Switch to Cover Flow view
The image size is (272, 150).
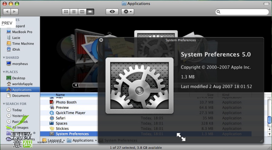[90, 12]
